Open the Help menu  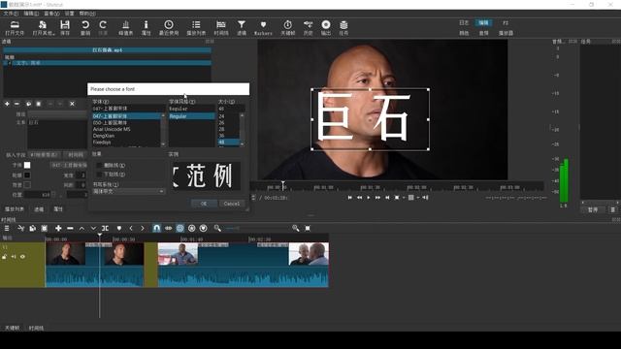click(87, 14)
